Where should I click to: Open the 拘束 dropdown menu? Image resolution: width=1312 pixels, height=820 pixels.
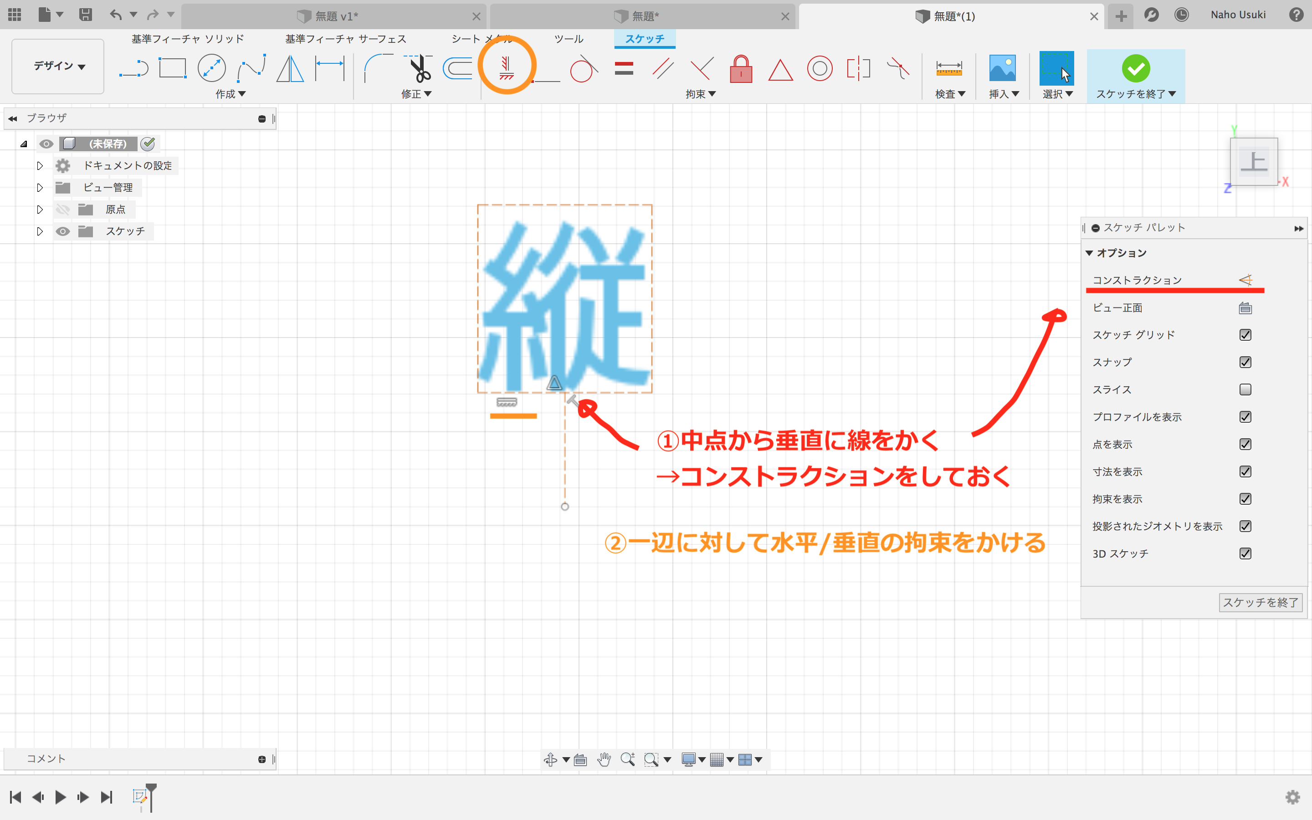tap(700, 94)
